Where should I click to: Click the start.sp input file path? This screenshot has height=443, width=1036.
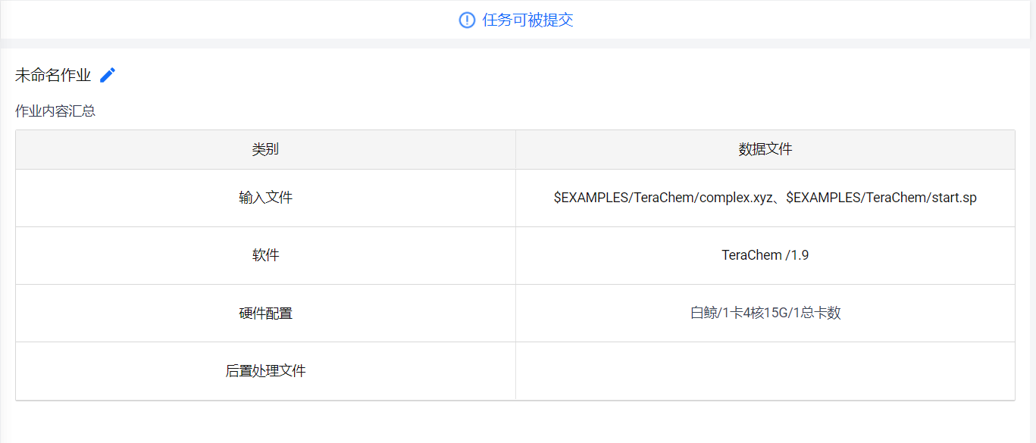881,198
